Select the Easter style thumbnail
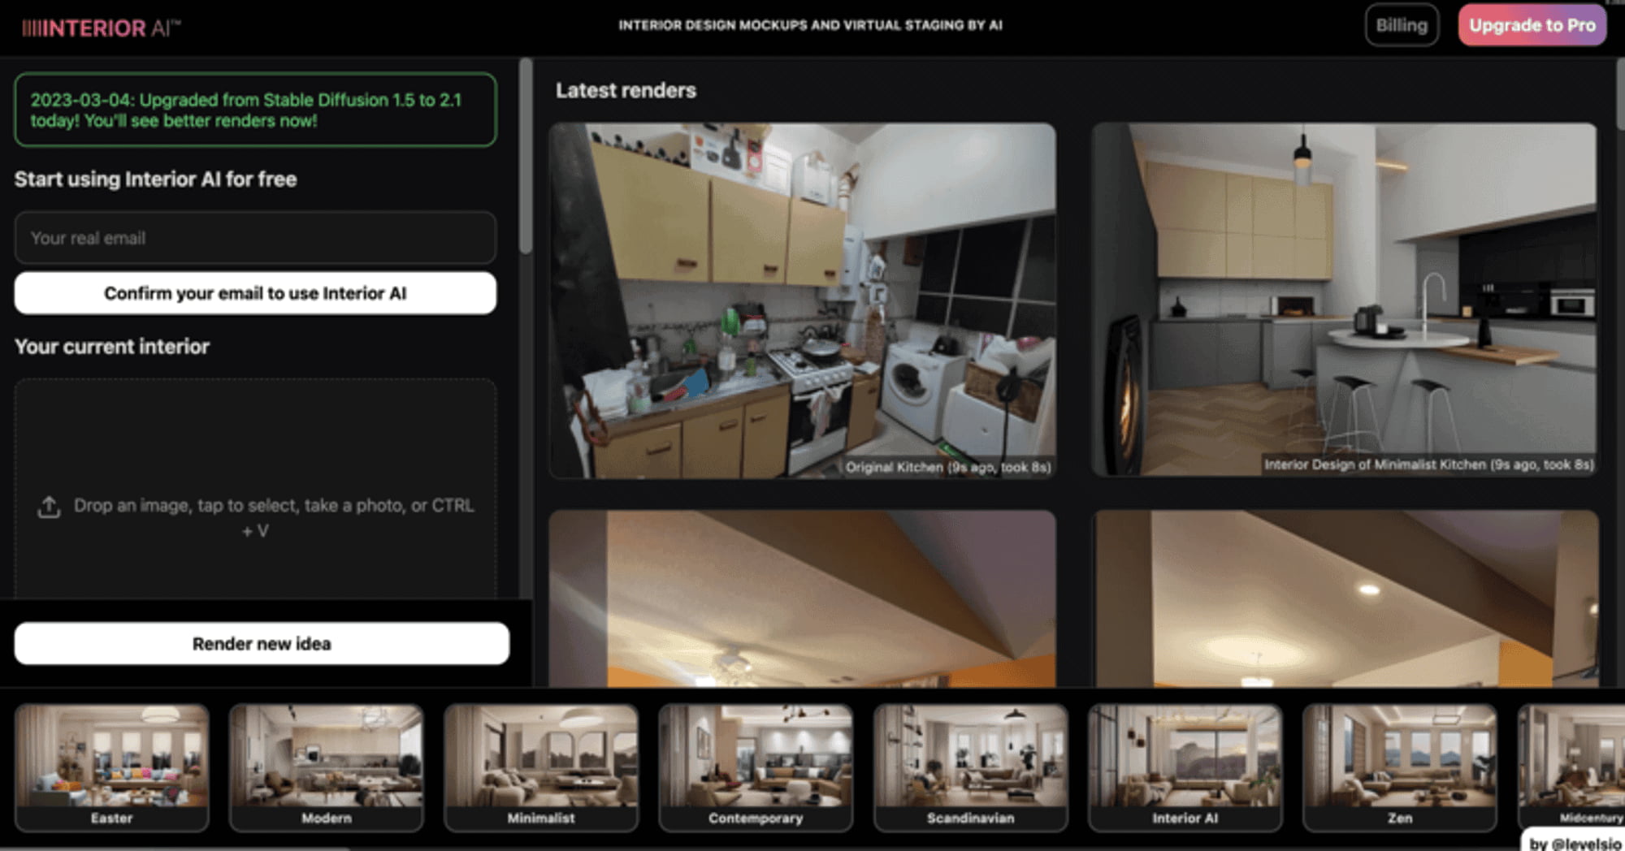Viewport: 1625px width, 851px height. point(112,767)
